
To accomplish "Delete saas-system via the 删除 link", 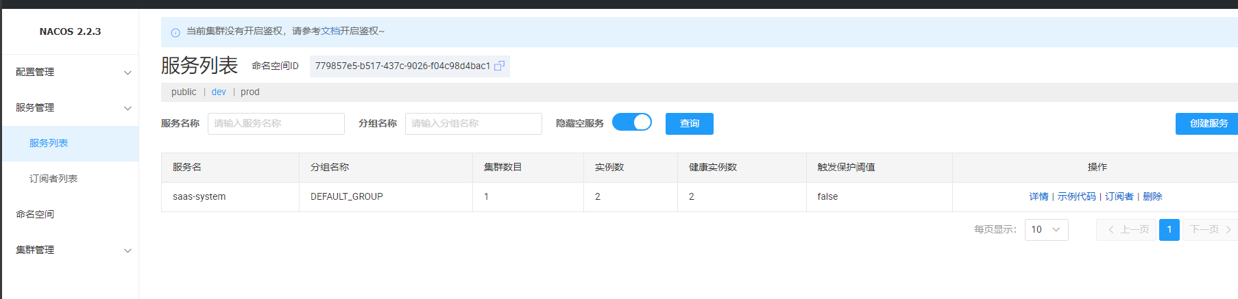I will pyautogui.click(x=1152, y=196).
